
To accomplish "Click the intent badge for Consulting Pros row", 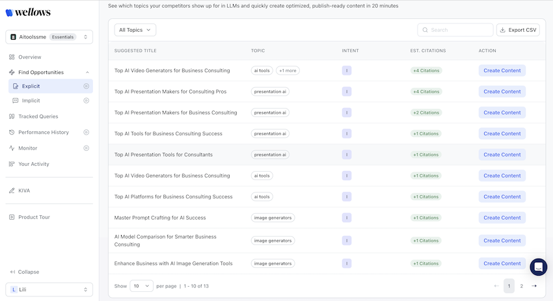I will (347, 92).
